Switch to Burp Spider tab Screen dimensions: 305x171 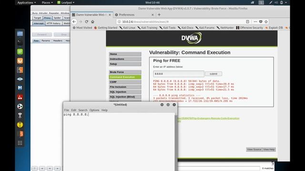(x=57, y=18)
